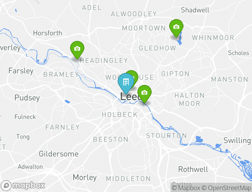This screenshot has width=252, height=192.
Task: Click the BEESTON district label
Action: [x=111, y=139]
